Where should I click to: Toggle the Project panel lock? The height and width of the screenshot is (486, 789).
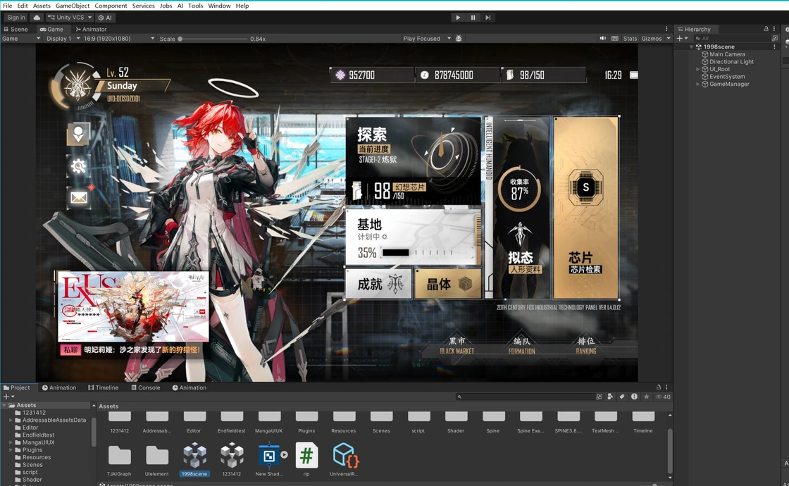click(658, 387)
